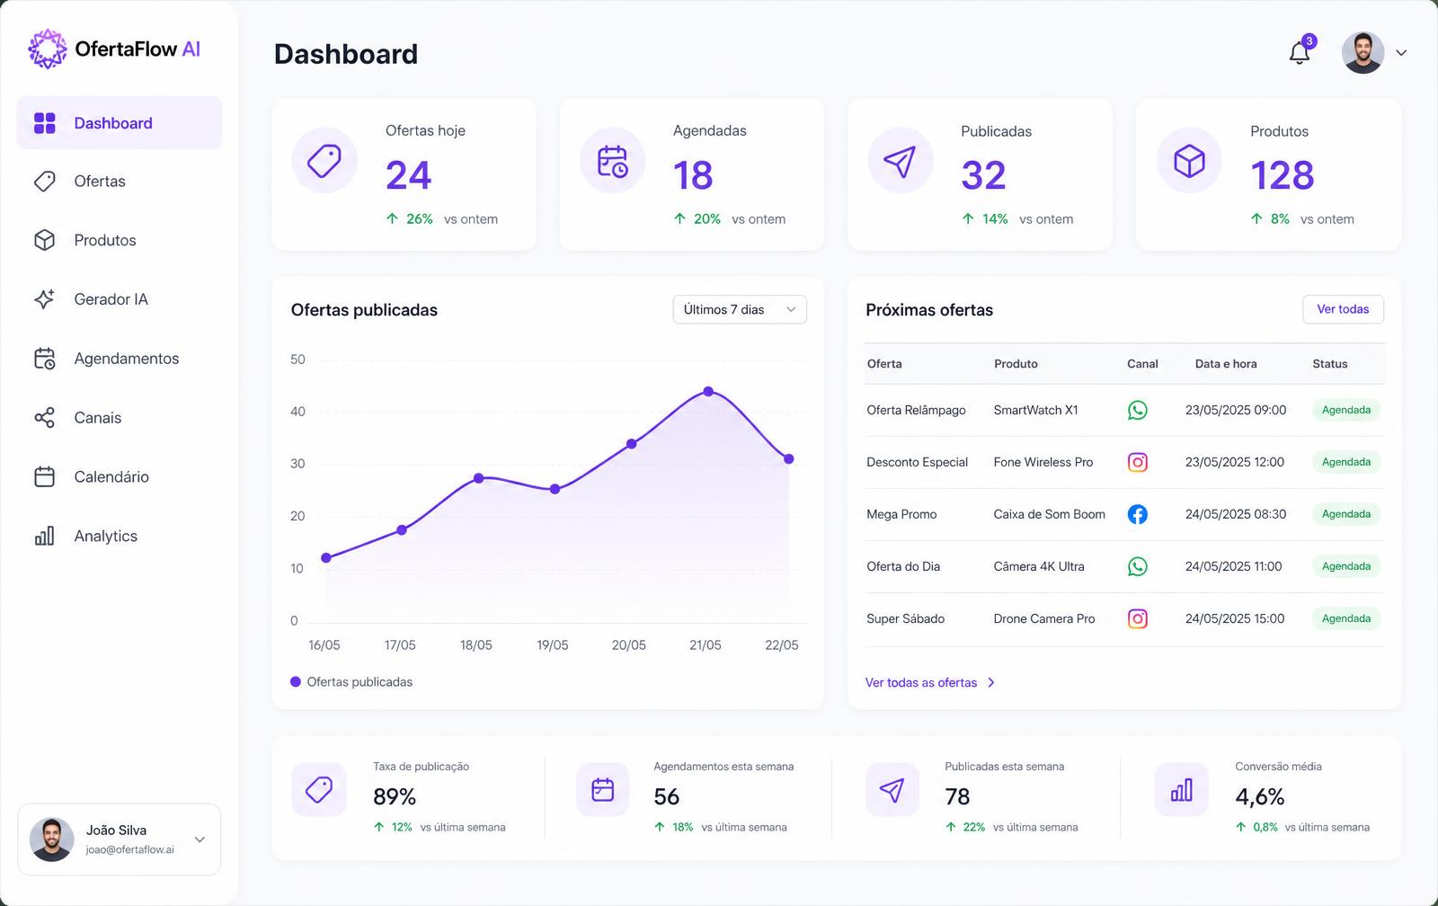
Task: Click the chart data point for 18/05
Action: click(x=479, y=478)
